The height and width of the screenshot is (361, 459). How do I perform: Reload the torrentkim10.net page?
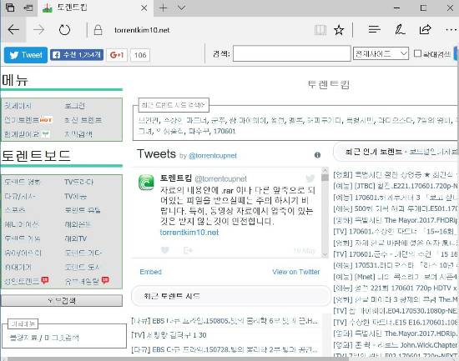(64, 29)
